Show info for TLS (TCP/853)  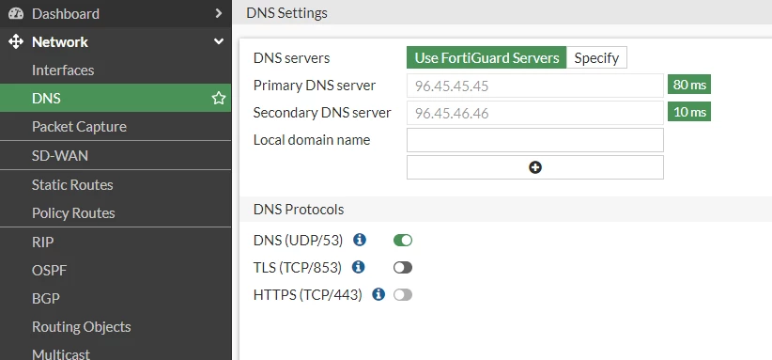point(359,267)
